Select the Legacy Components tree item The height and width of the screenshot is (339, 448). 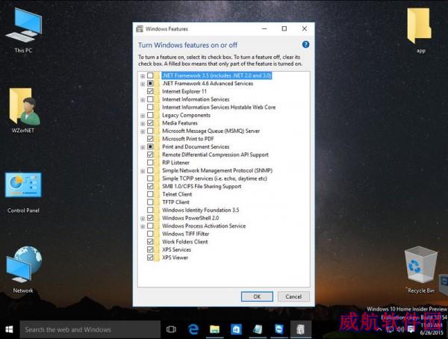coord(186,115)
